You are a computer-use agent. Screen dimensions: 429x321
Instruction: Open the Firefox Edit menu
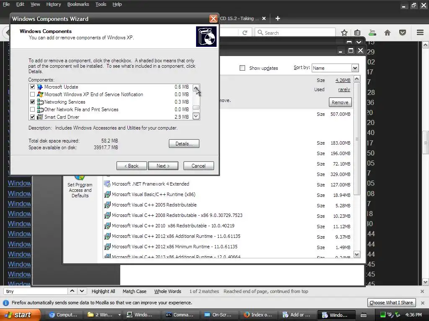click(x=20, y=4)
